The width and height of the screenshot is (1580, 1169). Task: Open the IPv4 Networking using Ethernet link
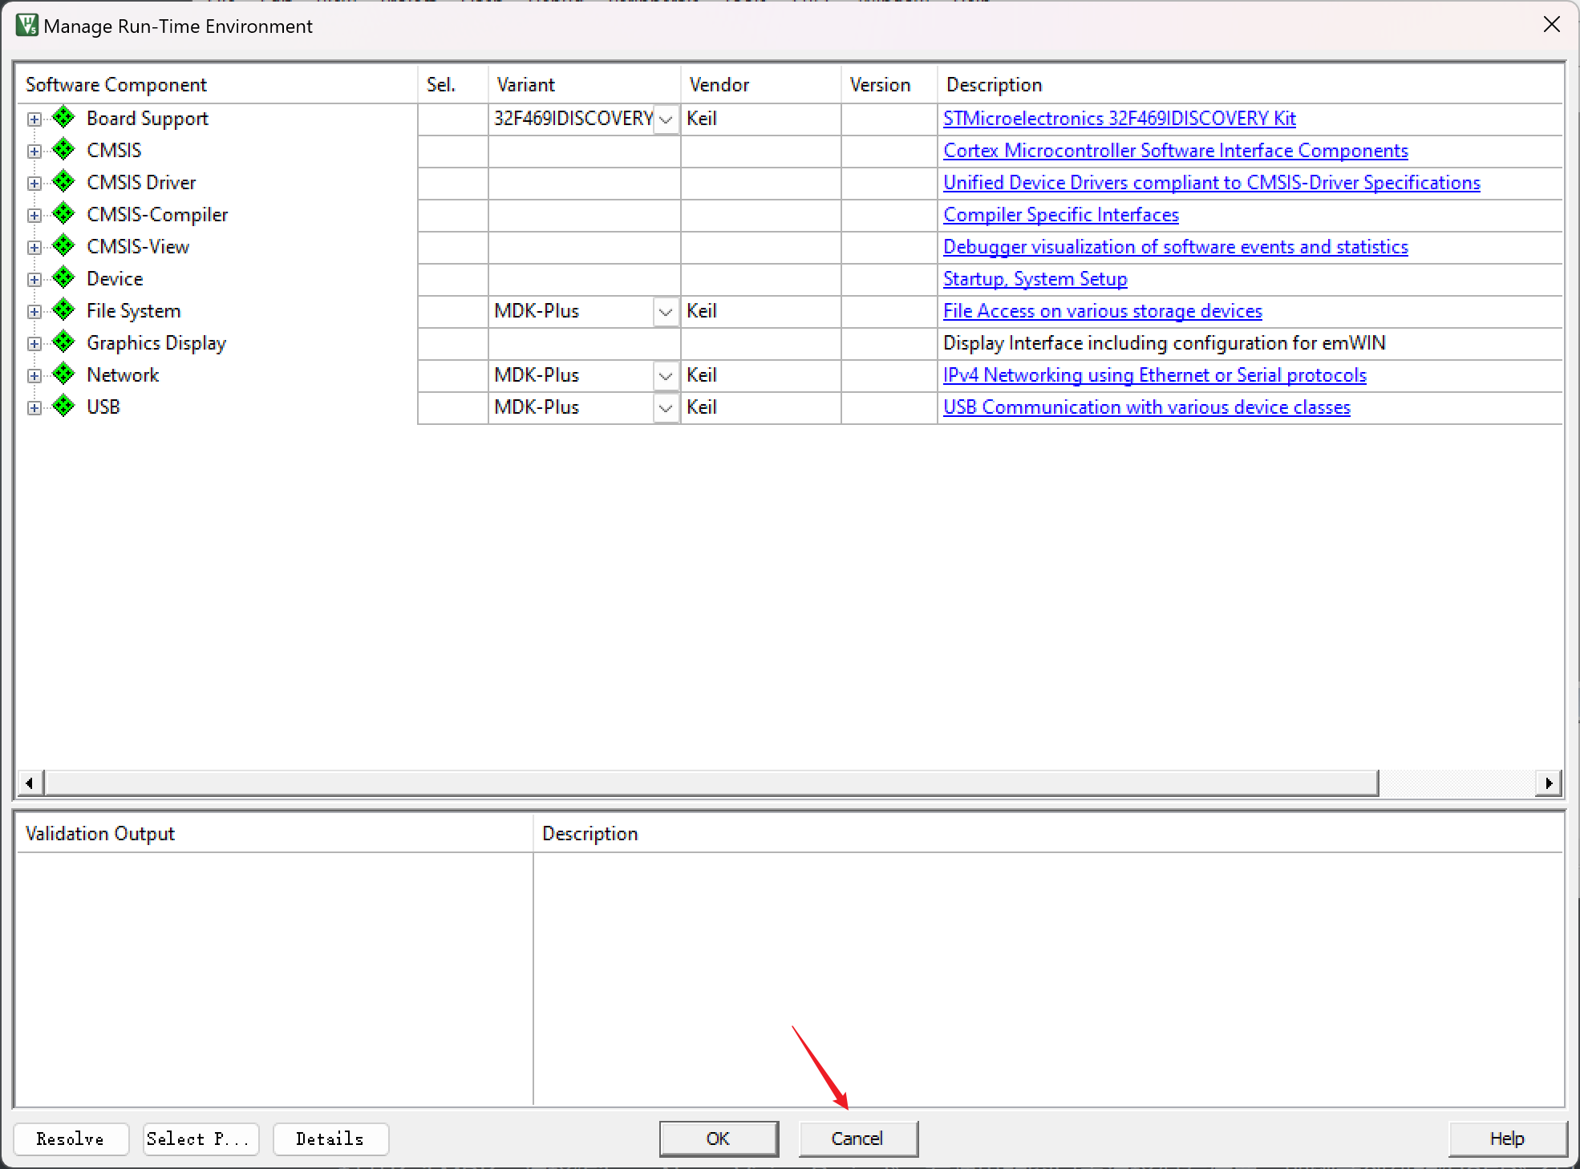[x=1154, y=375]
